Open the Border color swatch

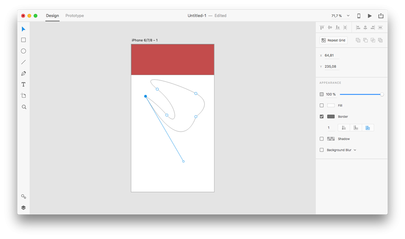(x=331, y=117)
